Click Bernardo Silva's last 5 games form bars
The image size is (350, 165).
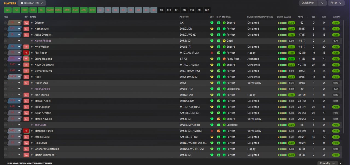(x=282, y=71)
